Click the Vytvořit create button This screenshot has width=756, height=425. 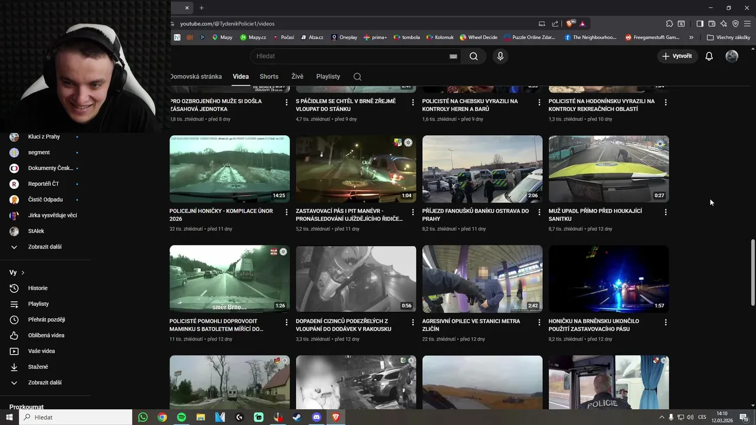677,56
